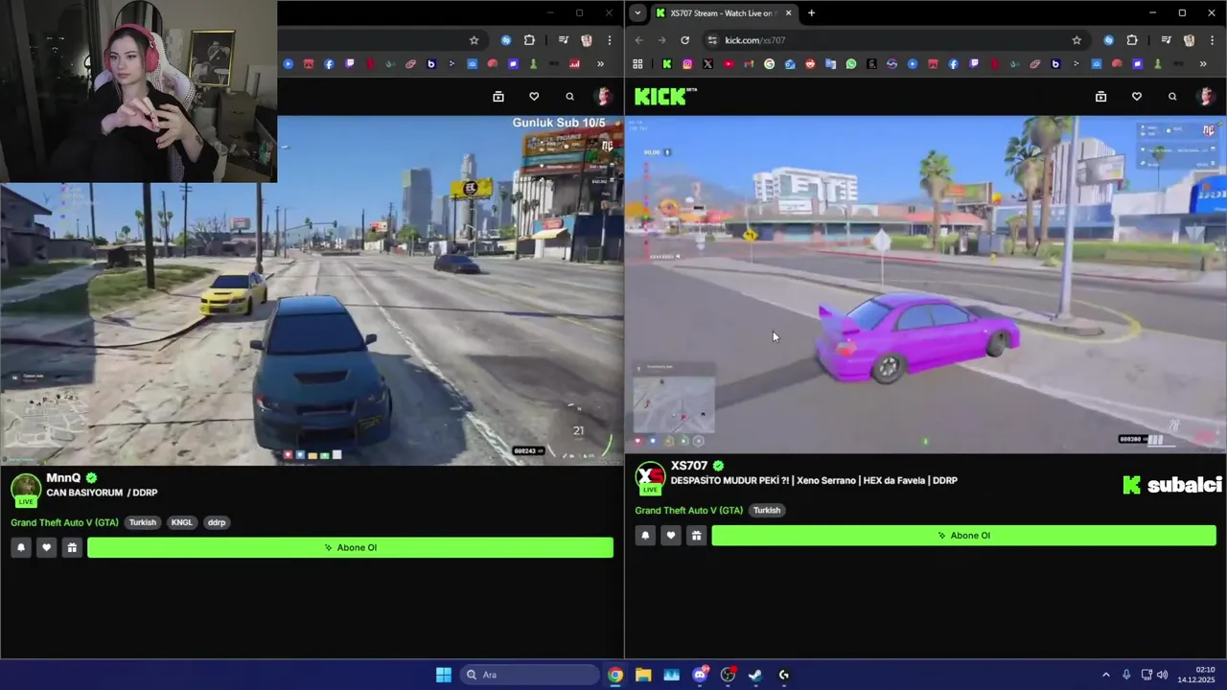
Task: Open Twitch bookmark in right window
Action: [974, 64]
